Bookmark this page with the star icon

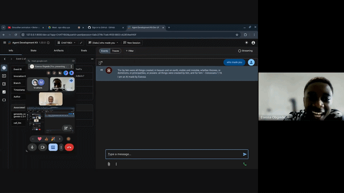237,35
